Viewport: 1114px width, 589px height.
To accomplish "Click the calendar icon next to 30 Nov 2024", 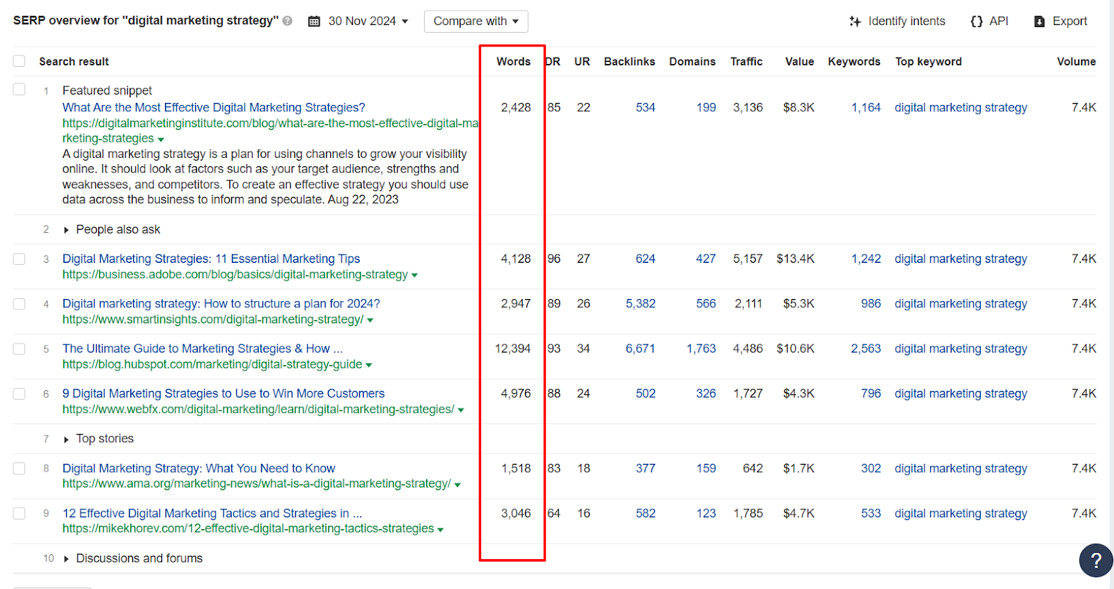I will [x=314, y=22].
